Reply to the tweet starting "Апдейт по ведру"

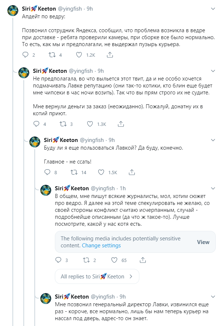coord(25,55)
